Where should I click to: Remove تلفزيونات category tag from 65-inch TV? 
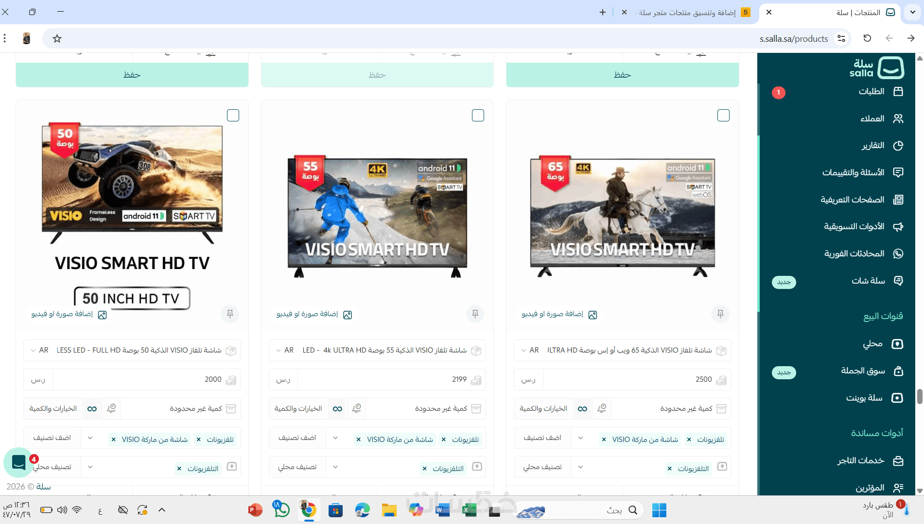click(689, 439)
